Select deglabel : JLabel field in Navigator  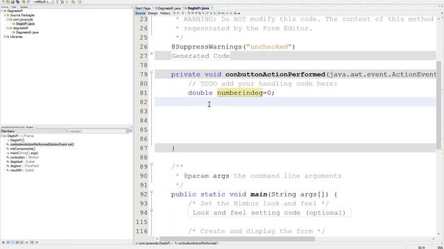[x=22, y=162]
